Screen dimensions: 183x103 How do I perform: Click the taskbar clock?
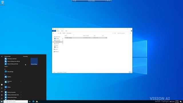coord(177,102)
